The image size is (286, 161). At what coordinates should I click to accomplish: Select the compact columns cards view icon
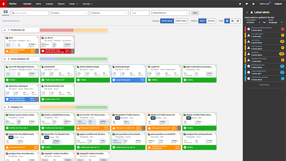238,21
